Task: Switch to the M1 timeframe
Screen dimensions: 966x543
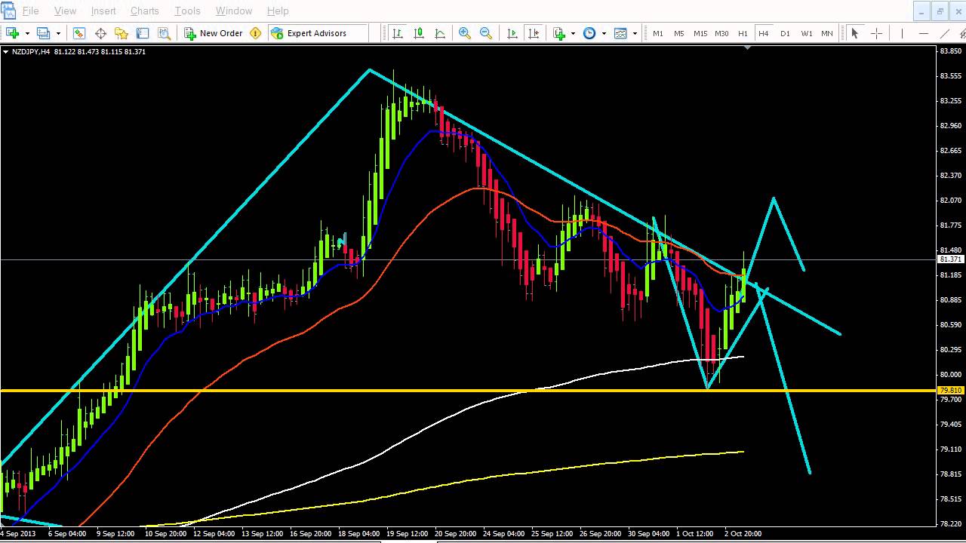Action: pos(658,33)
